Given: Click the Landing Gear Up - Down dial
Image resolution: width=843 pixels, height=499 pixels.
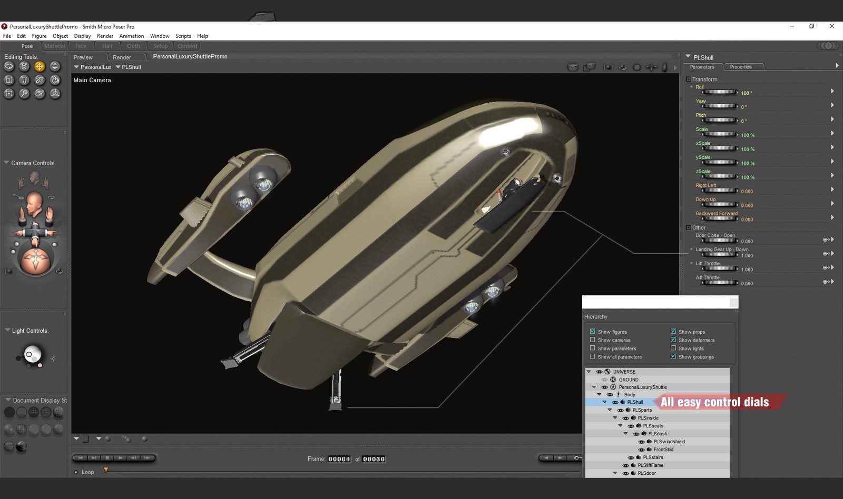Looking at the screenshot, I should point(719,255).
